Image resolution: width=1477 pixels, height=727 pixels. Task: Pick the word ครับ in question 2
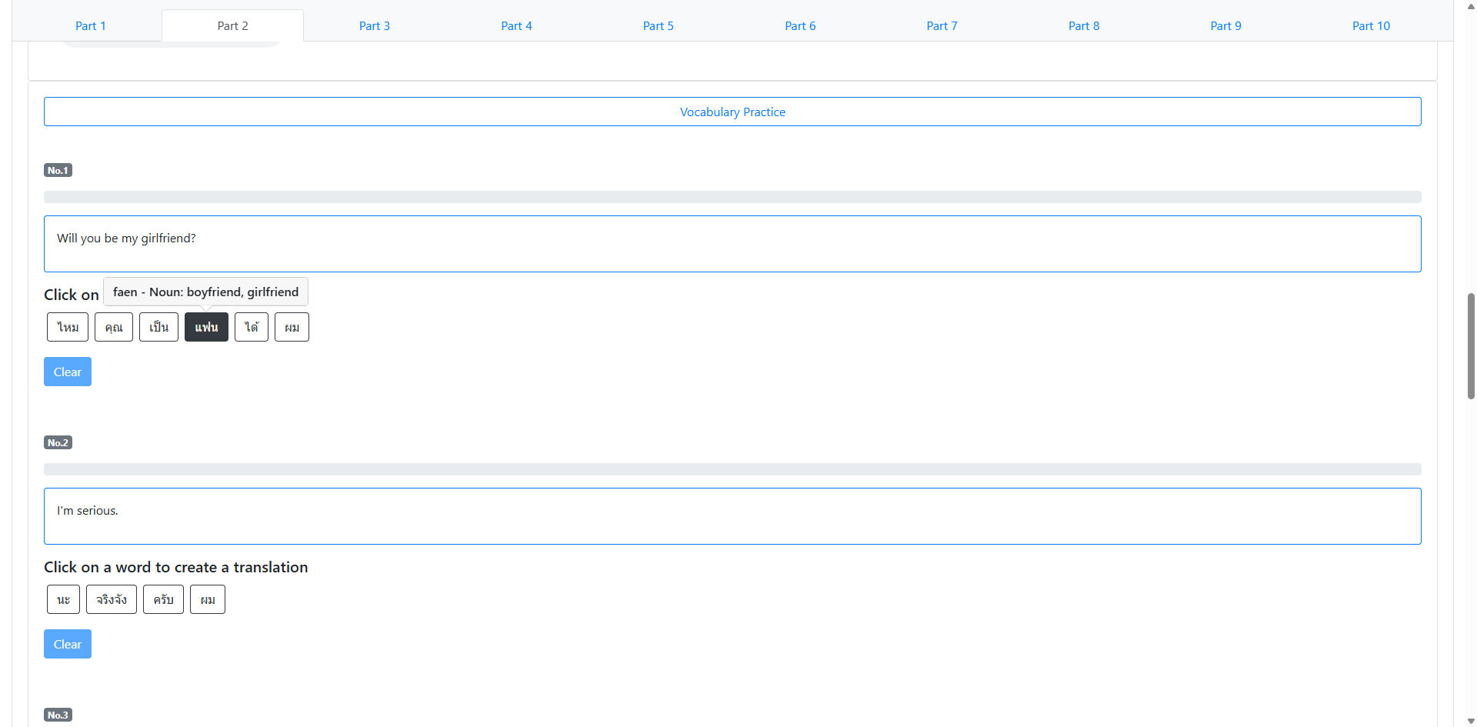[x=163, y=599]
